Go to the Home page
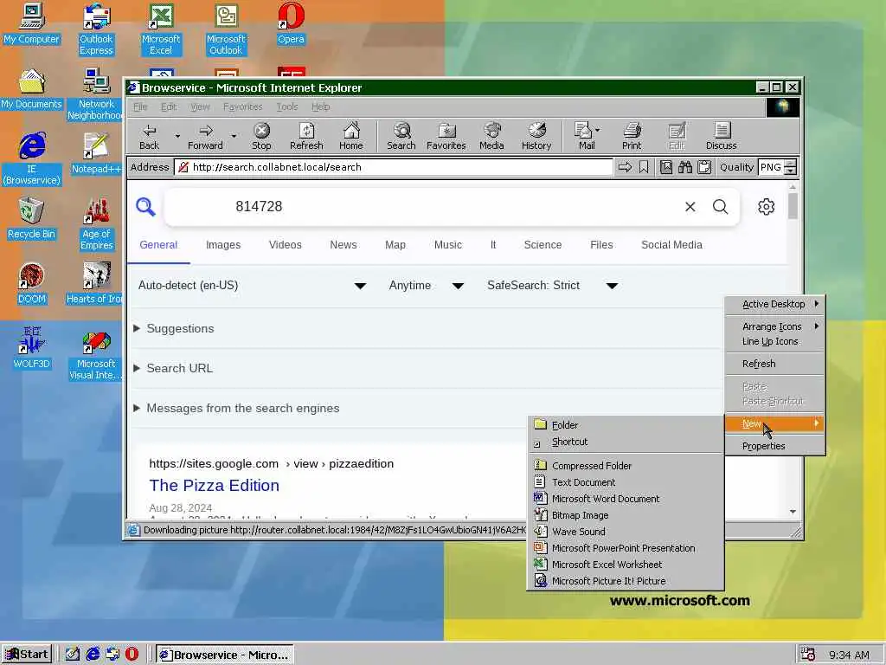The image size is (886, 665). pos(351,136)
